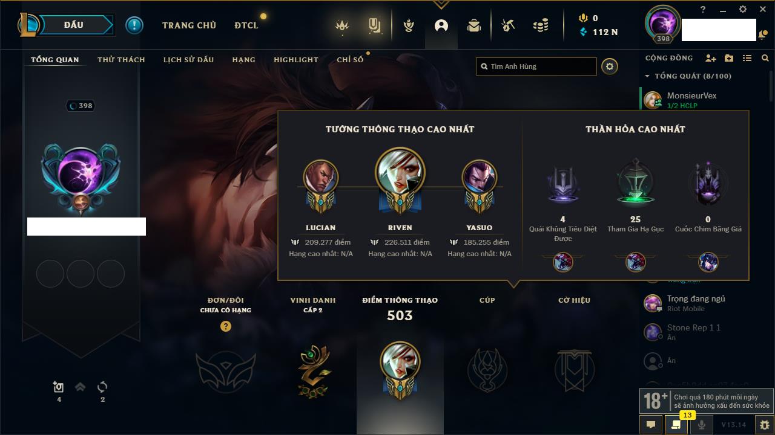Open profile settings gear beside search

pyautogui.click(x=610, y=66)
